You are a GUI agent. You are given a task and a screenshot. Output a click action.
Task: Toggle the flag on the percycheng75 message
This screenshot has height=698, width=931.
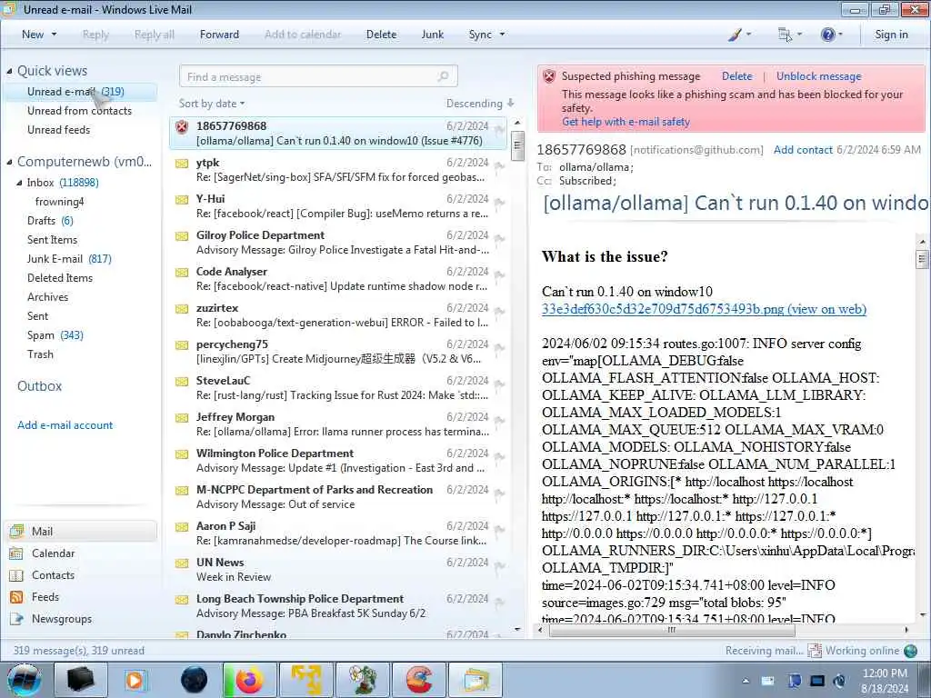pos(499,348)
